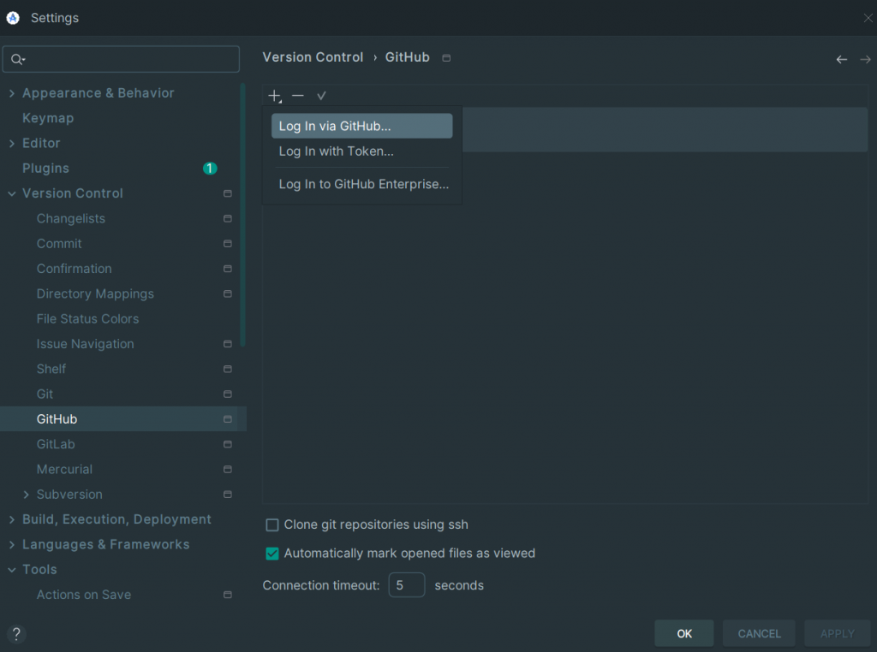Open Actions on Save settings
This screenshot has width=877, height=652.
tap(84, 595)
